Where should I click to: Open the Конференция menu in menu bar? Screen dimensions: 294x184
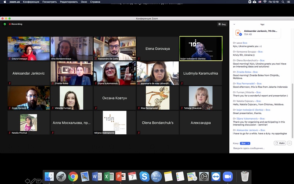31,2
